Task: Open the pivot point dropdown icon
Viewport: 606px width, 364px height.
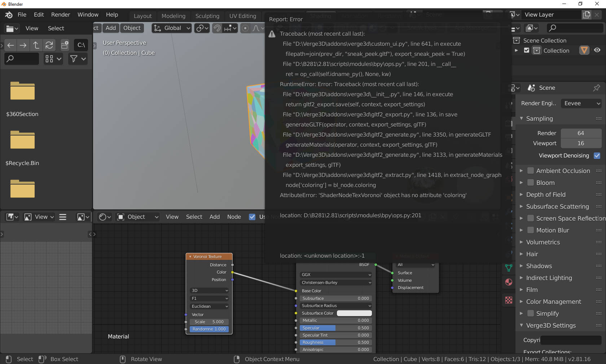Action: tap(202, 28)
